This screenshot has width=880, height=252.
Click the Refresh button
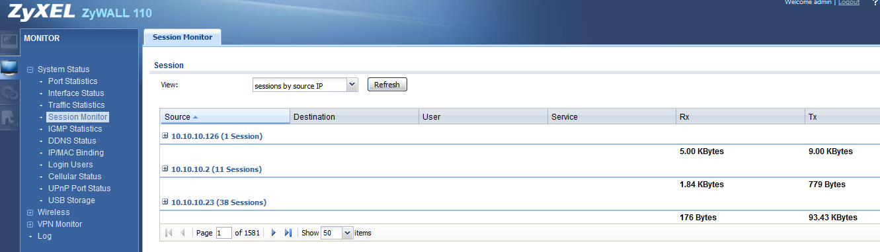coord(387,85)
